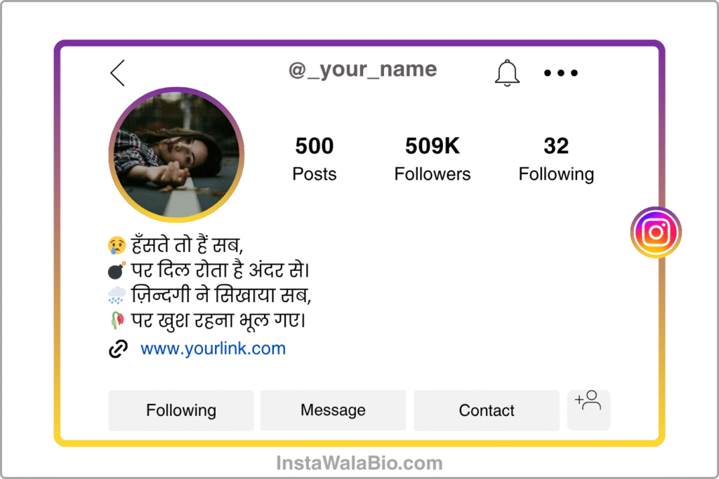Open the circular profile picture
Screen dimensions: 719x479
click(176, 155)
